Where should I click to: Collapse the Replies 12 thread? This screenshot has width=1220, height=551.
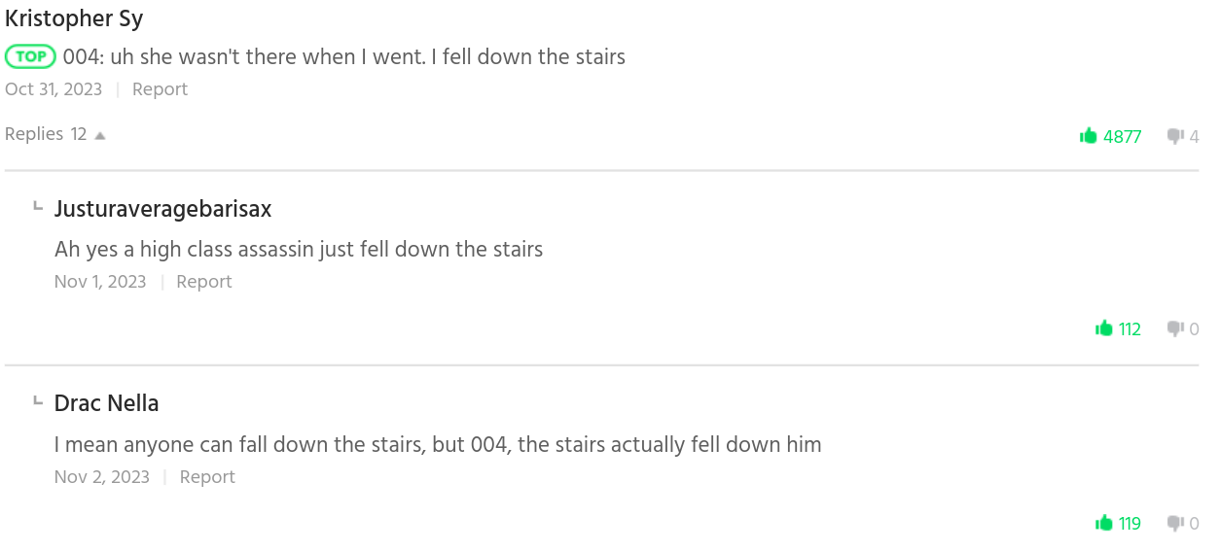(x=55, y=134)
